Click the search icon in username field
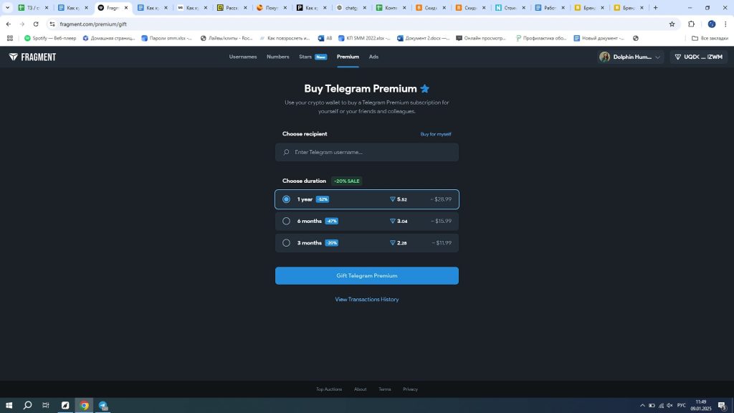The width and height of the screenshot is (734, 413). [x=287, y=152]
